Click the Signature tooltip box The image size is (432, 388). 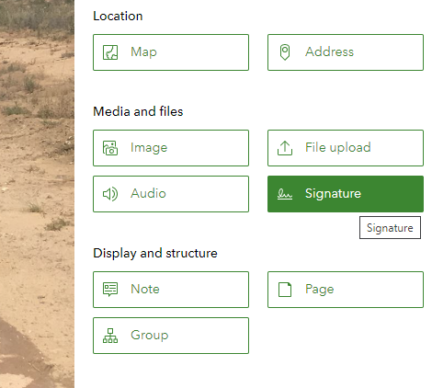coord(390,228)
